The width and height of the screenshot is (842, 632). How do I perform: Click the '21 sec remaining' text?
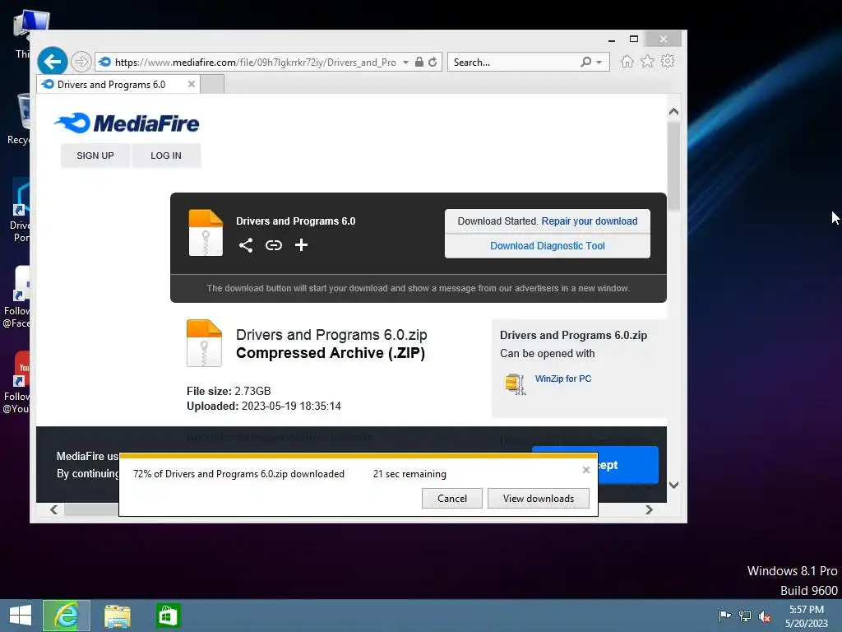409,474
